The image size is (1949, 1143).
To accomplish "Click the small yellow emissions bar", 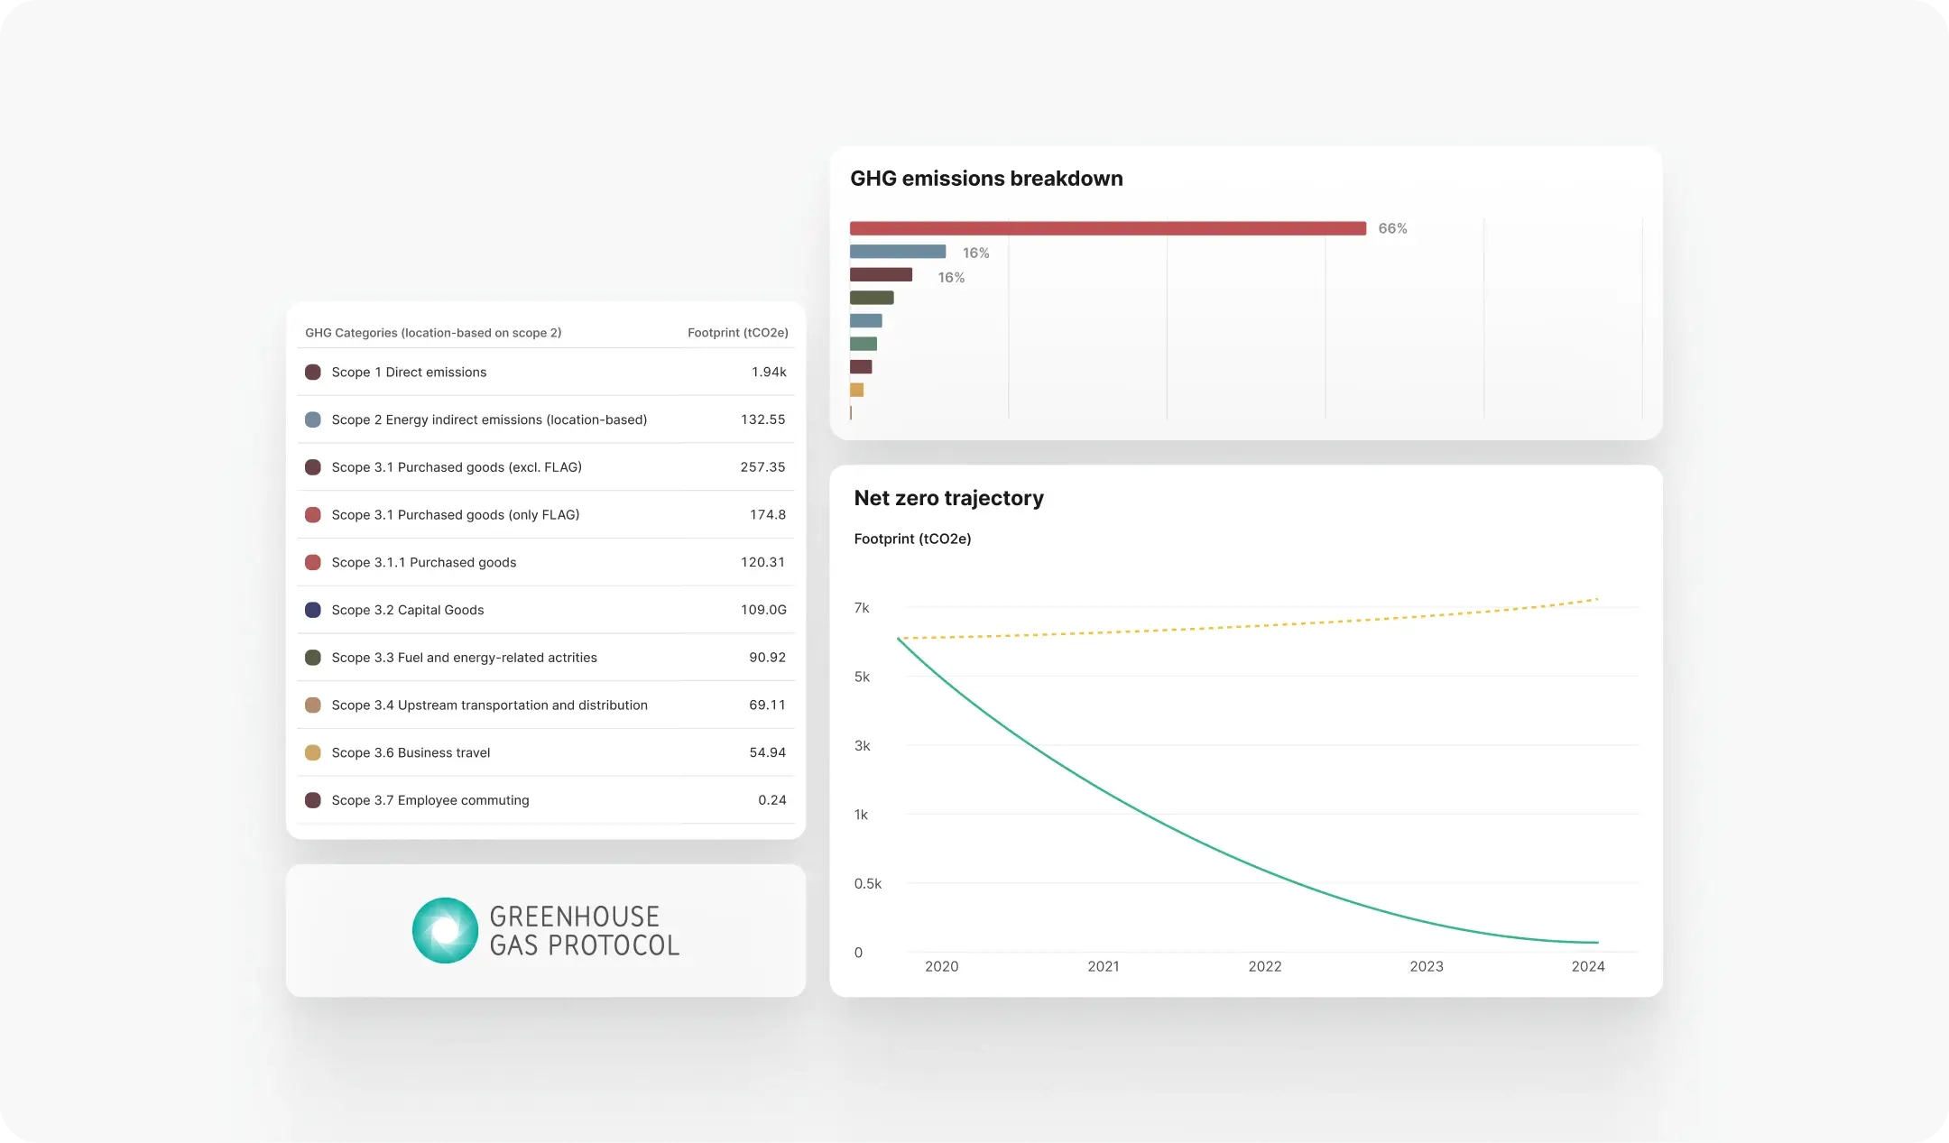I will click(857, 390).
